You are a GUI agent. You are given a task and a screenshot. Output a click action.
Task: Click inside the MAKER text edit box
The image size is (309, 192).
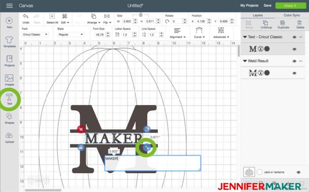pyautogui.click(x=153, y=163)
